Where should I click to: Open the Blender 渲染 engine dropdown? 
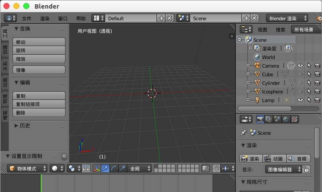coord(287,18)
